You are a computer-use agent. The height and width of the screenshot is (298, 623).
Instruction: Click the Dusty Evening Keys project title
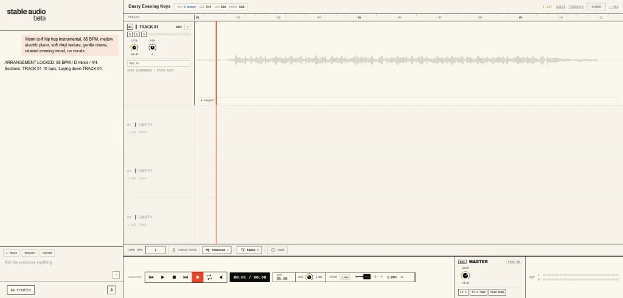(150, 6)
